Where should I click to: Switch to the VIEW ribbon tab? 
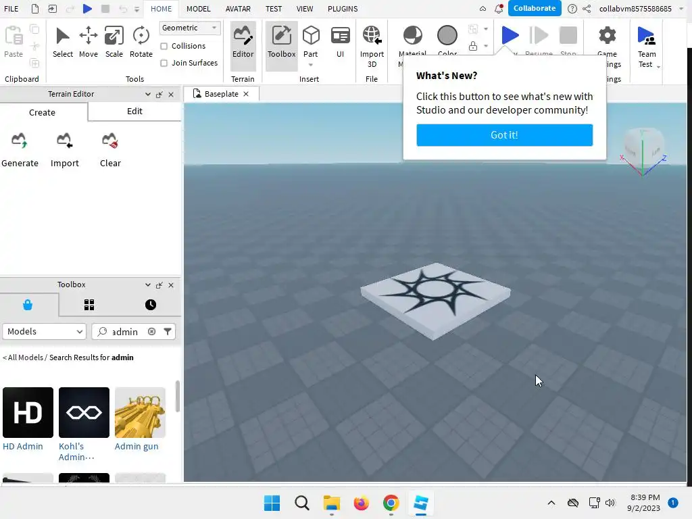pyautogui.click(x=305, y=9)
